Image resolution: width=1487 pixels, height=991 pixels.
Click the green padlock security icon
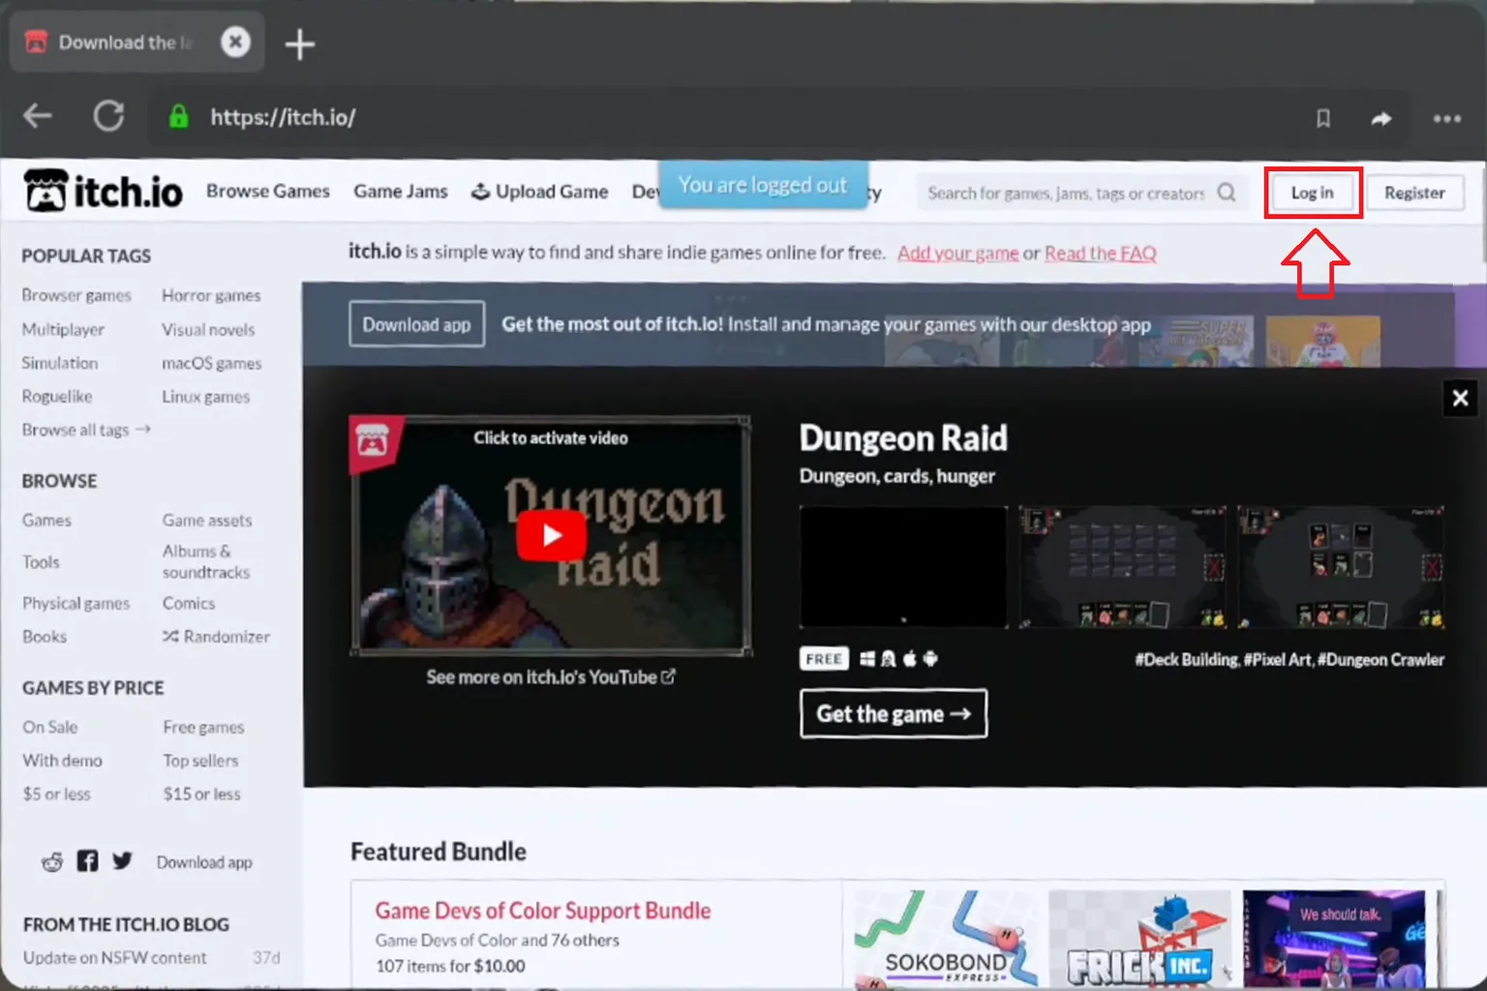[x=178, y=116]
